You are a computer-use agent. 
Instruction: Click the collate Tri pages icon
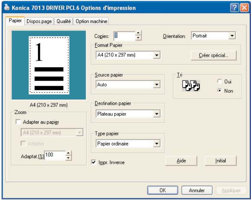[191, 86]
